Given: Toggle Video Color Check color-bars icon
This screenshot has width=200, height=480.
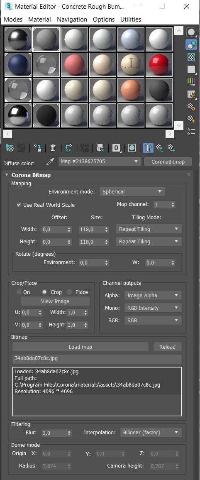Looking at the screenshot, I should tap(191, 82).
